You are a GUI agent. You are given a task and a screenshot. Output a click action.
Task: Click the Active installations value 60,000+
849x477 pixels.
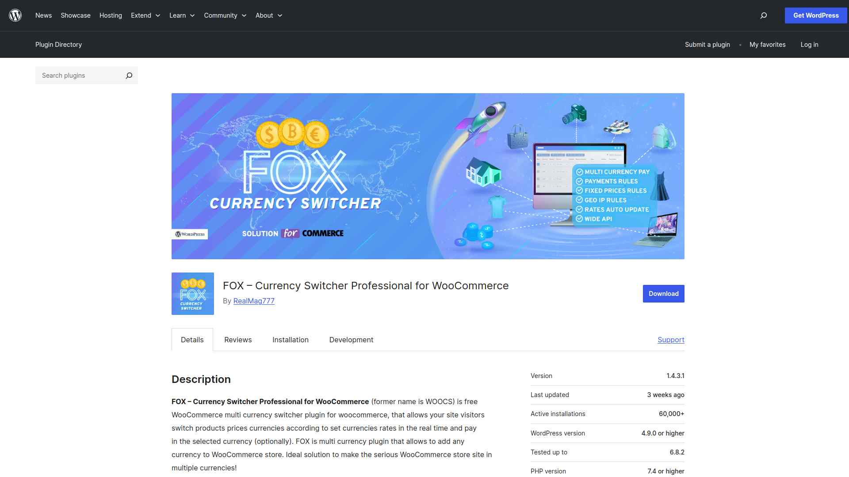pos(671,414)
